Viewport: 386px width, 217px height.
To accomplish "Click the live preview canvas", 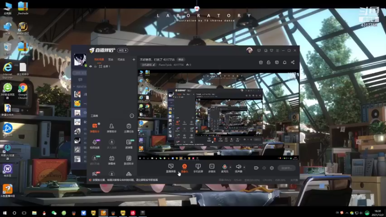I will [x=218, y=115].
